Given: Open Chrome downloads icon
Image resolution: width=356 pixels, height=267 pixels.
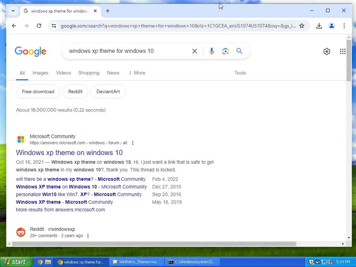Looking at the screenshot, I should pyautogui.click(x=319, y=26).
